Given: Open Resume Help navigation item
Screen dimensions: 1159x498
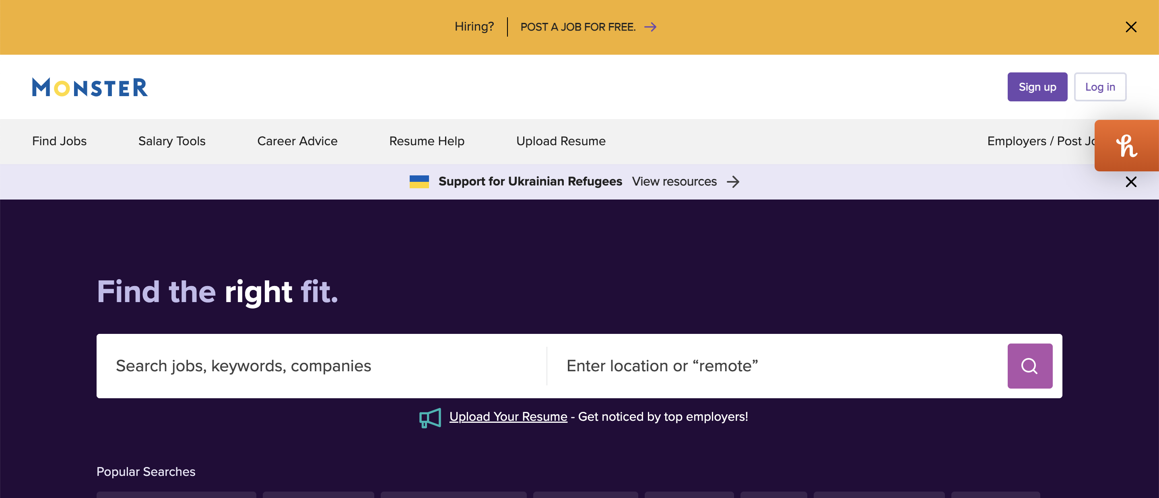Looking at the screenshot, I should click(x=427, y=141).
